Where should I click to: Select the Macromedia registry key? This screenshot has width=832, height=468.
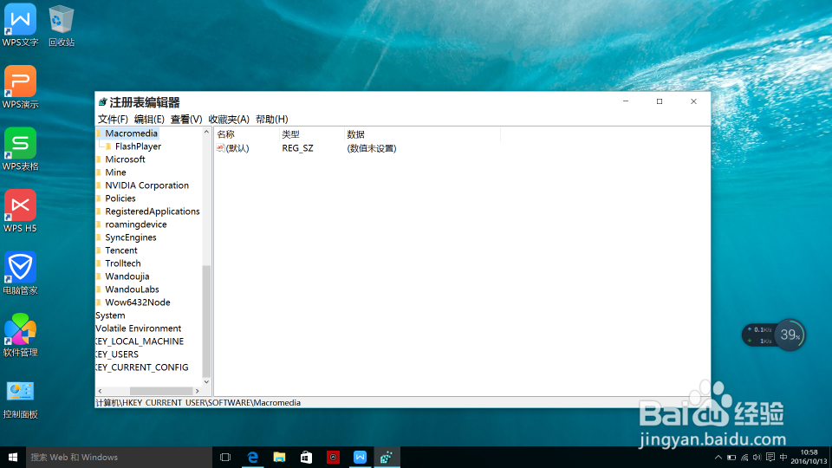point(131,133)
